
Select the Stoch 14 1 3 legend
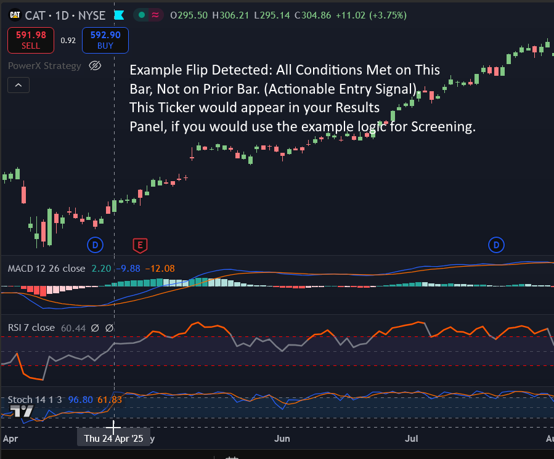[x=35, y=400]
